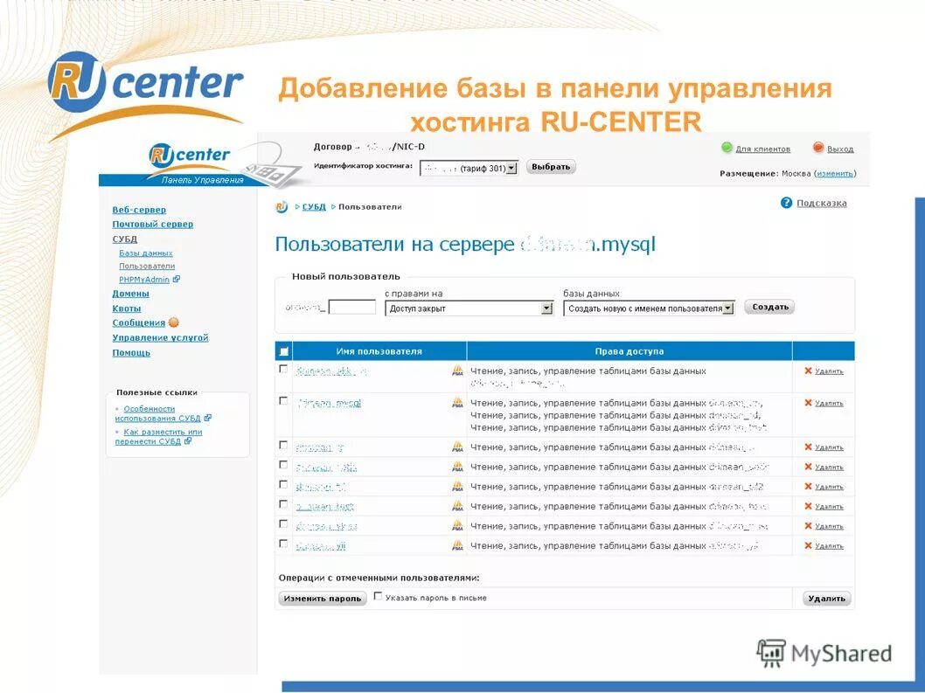Check the fifth user row checkbox

(x=283, y=484)
